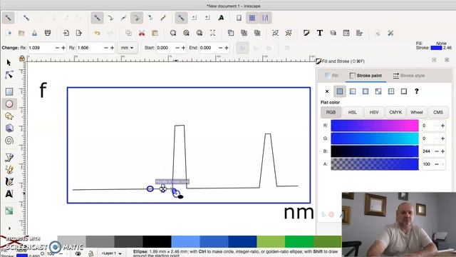Click the Green channel slider
Viewport: 456px width, 257px height.
coord(375,138)
